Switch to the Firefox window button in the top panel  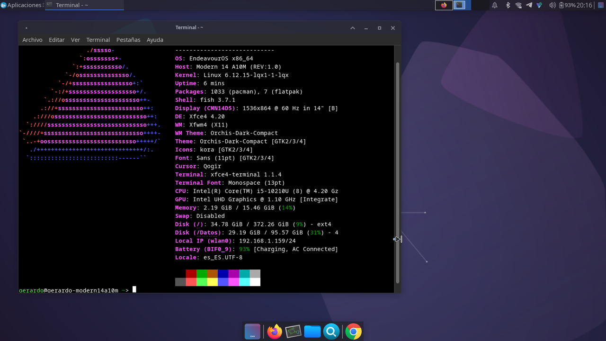(444, 5)
